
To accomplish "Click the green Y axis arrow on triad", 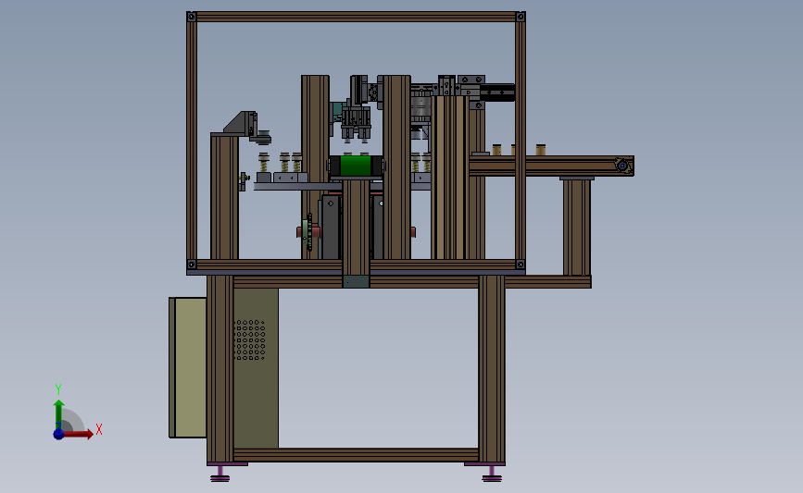I will 59,413.
